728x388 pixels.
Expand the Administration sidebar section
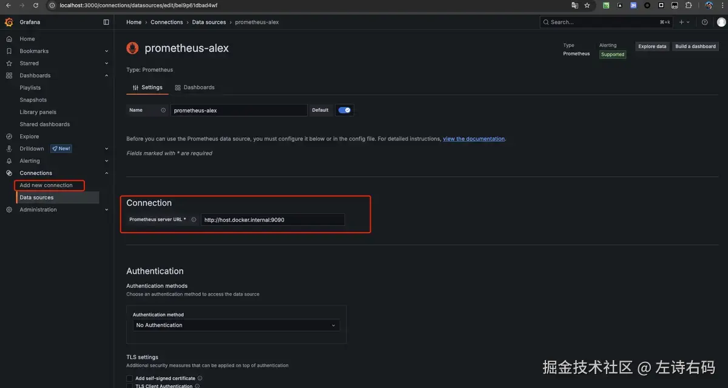click(x=107, y=209)
